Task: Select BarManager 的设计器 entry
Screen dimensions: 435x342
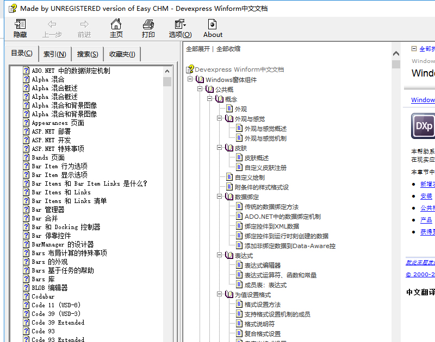Action: pyautogui.click(x=63, y=244)
